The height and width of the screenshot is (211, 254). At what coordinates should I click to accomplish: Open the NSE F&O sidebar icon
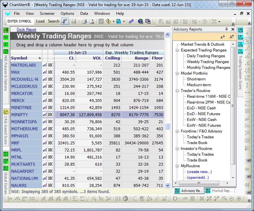click(x=6, y=51)
